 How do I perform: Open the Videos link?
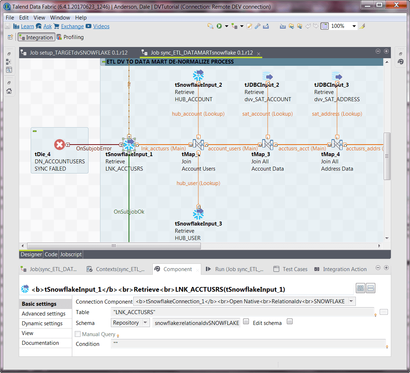coord(101,26)
